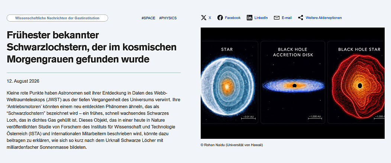Click the E-mail envelope icon
Image resolution: width=391 pixels, height=163 pixels.
coord(277,18)
